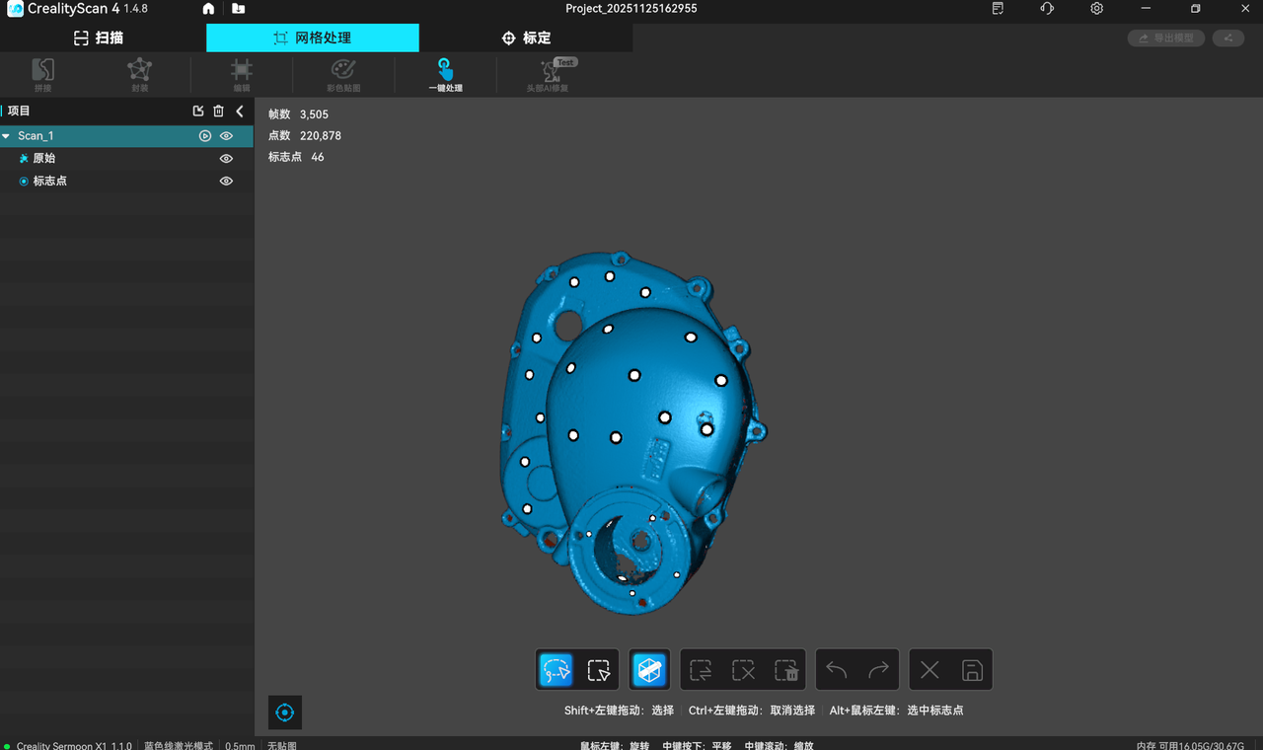Image resolution: width=1263 pixels, height=750 pixels.
Task: Select the lasso selection tool
Action: [557, 670]
